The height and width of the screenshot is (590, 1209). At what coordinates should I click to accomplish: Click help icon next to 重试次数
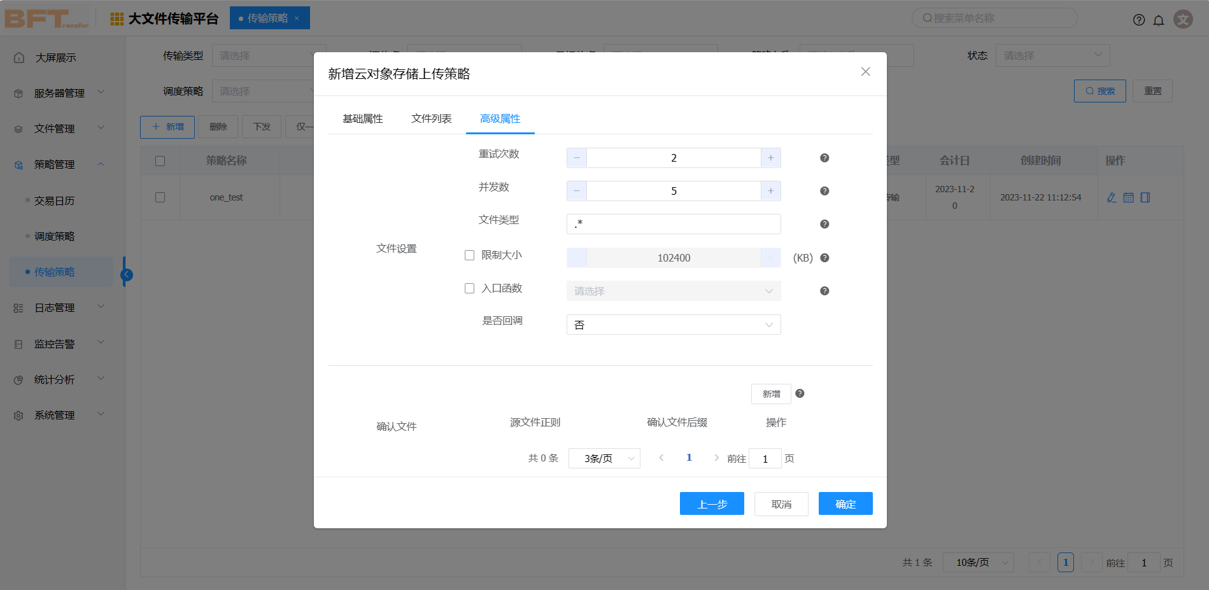pyautogui.click(x=824, y=158)
